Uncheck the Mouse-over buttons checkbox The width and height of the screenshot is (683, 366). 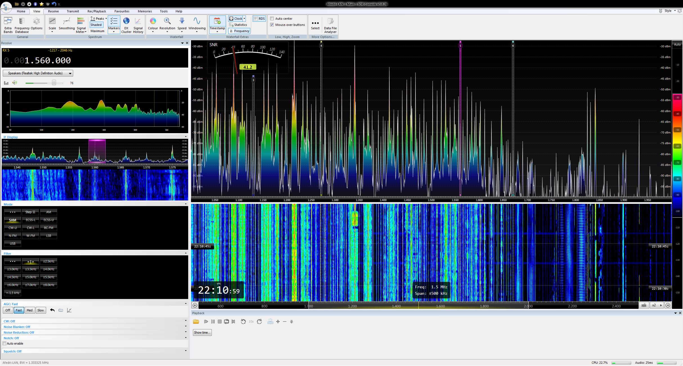click(272, 25)
